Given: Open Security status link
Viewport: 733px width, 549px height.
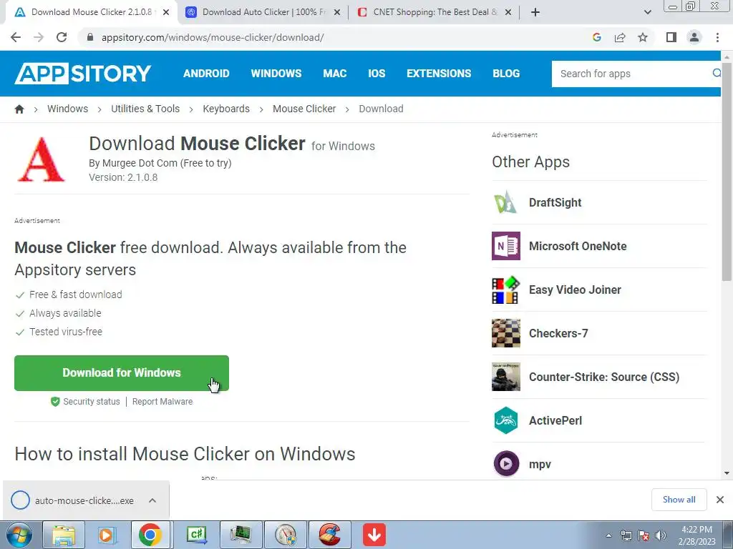Looking at the screenshot, I should (x=92, y=402).
